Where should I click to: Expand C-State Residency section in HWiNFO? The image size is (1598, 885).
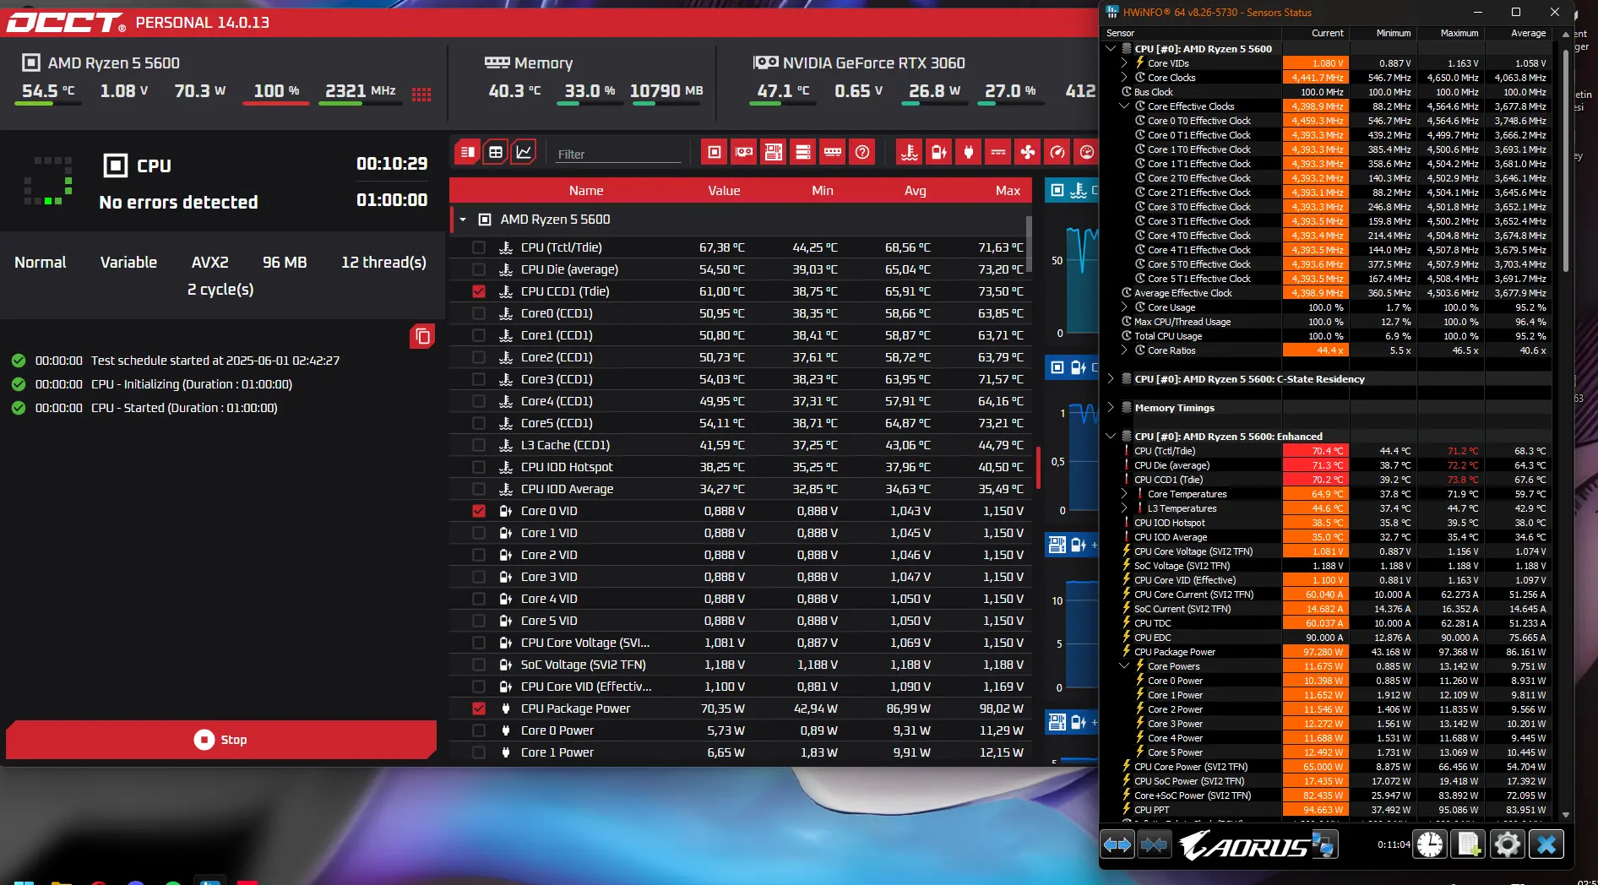click(x=1111, y=379)
